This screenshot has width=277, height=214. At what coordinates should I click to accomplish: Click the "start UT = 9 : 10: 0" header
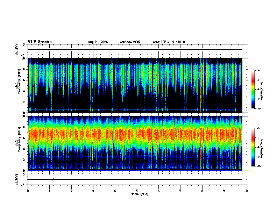(x=169, y=42)
